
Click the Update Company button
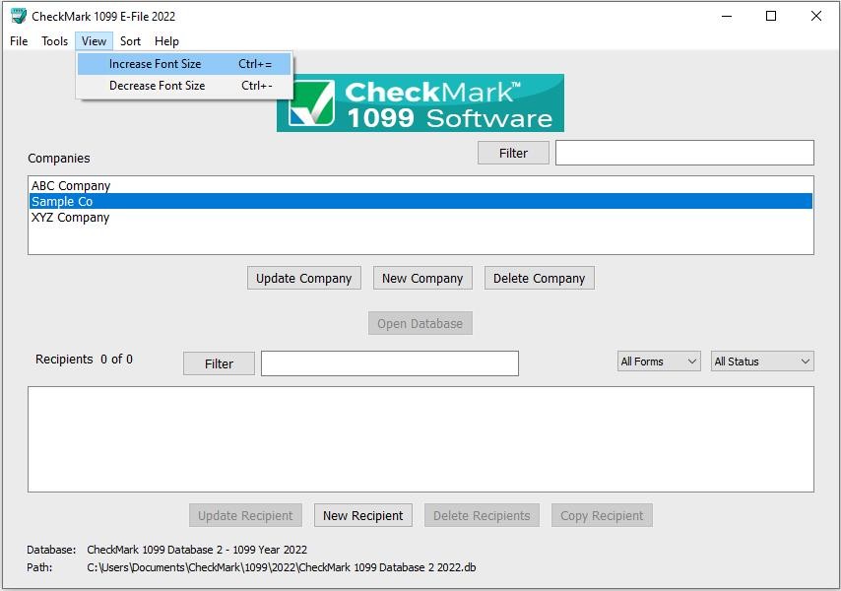303,278
